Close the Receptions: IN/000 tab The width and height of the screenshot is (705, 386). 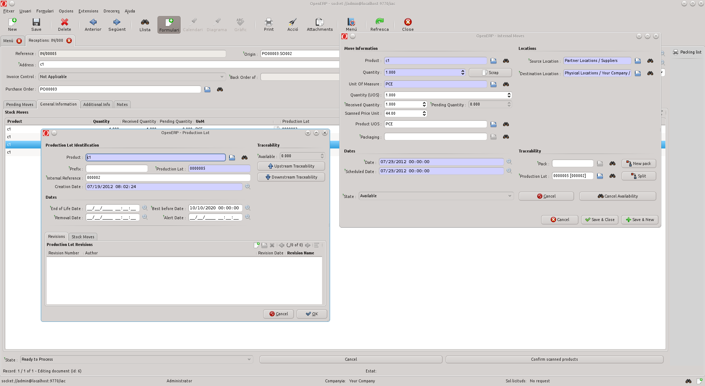pos(69,41)
